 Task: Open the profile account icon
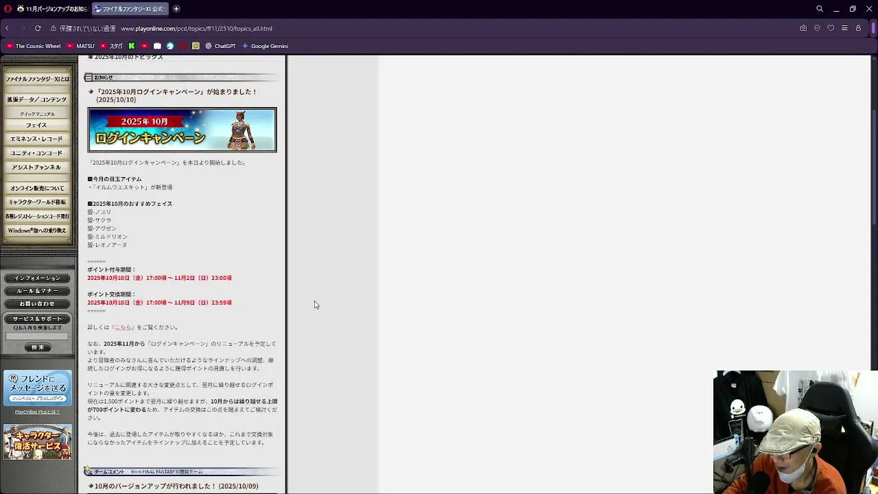pyautogui.click(x=858, y=28)
